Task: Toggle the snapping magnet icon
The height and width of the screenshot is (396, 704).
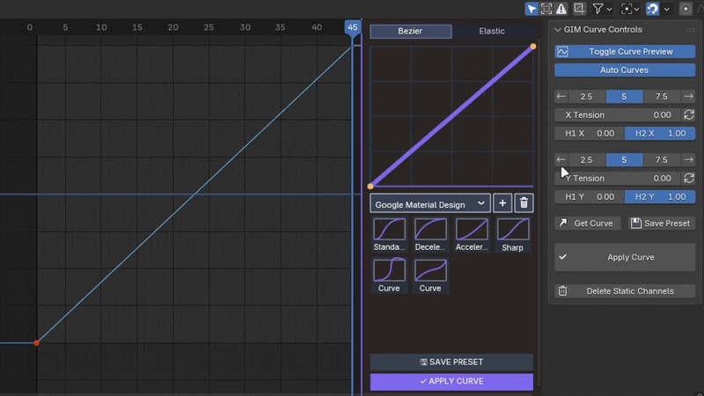Action: pos(652,9)
